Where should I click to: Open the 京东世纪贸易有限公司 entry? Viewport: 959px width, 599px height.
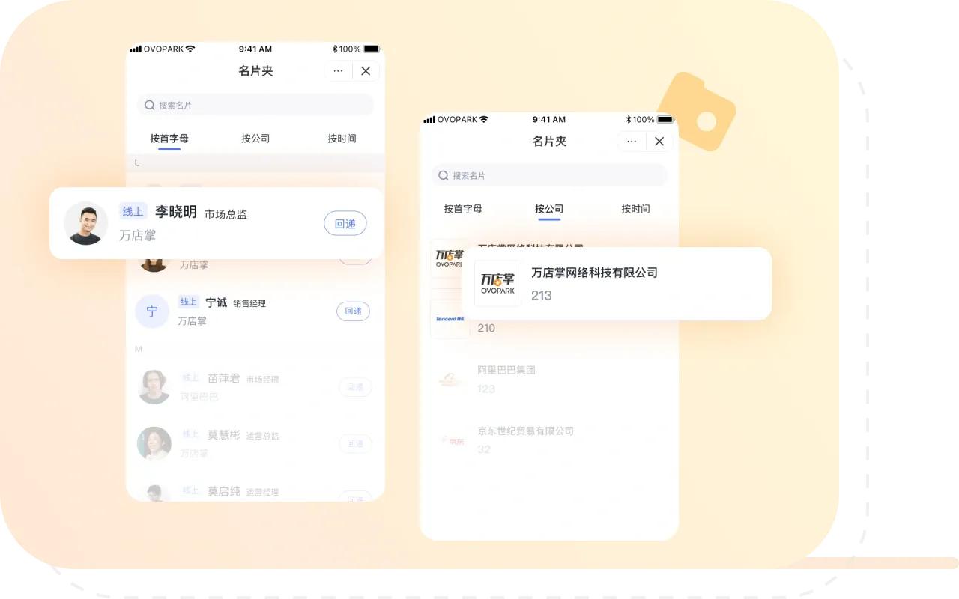(x=525, y=431)
